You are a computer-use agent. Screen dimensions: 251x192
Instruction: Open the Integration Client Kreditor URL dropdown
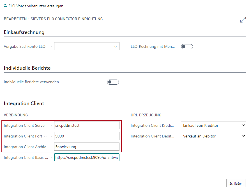pos(213,125)
